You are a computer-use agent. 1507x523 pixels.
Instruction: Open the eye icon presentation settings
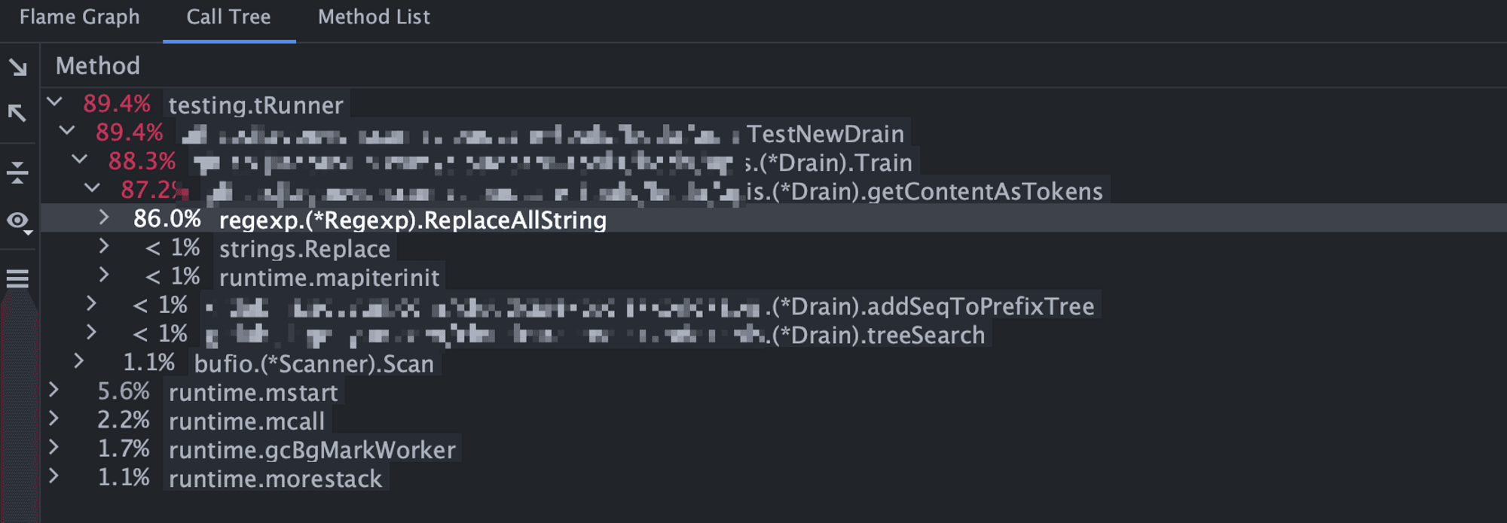pos(18,221)
